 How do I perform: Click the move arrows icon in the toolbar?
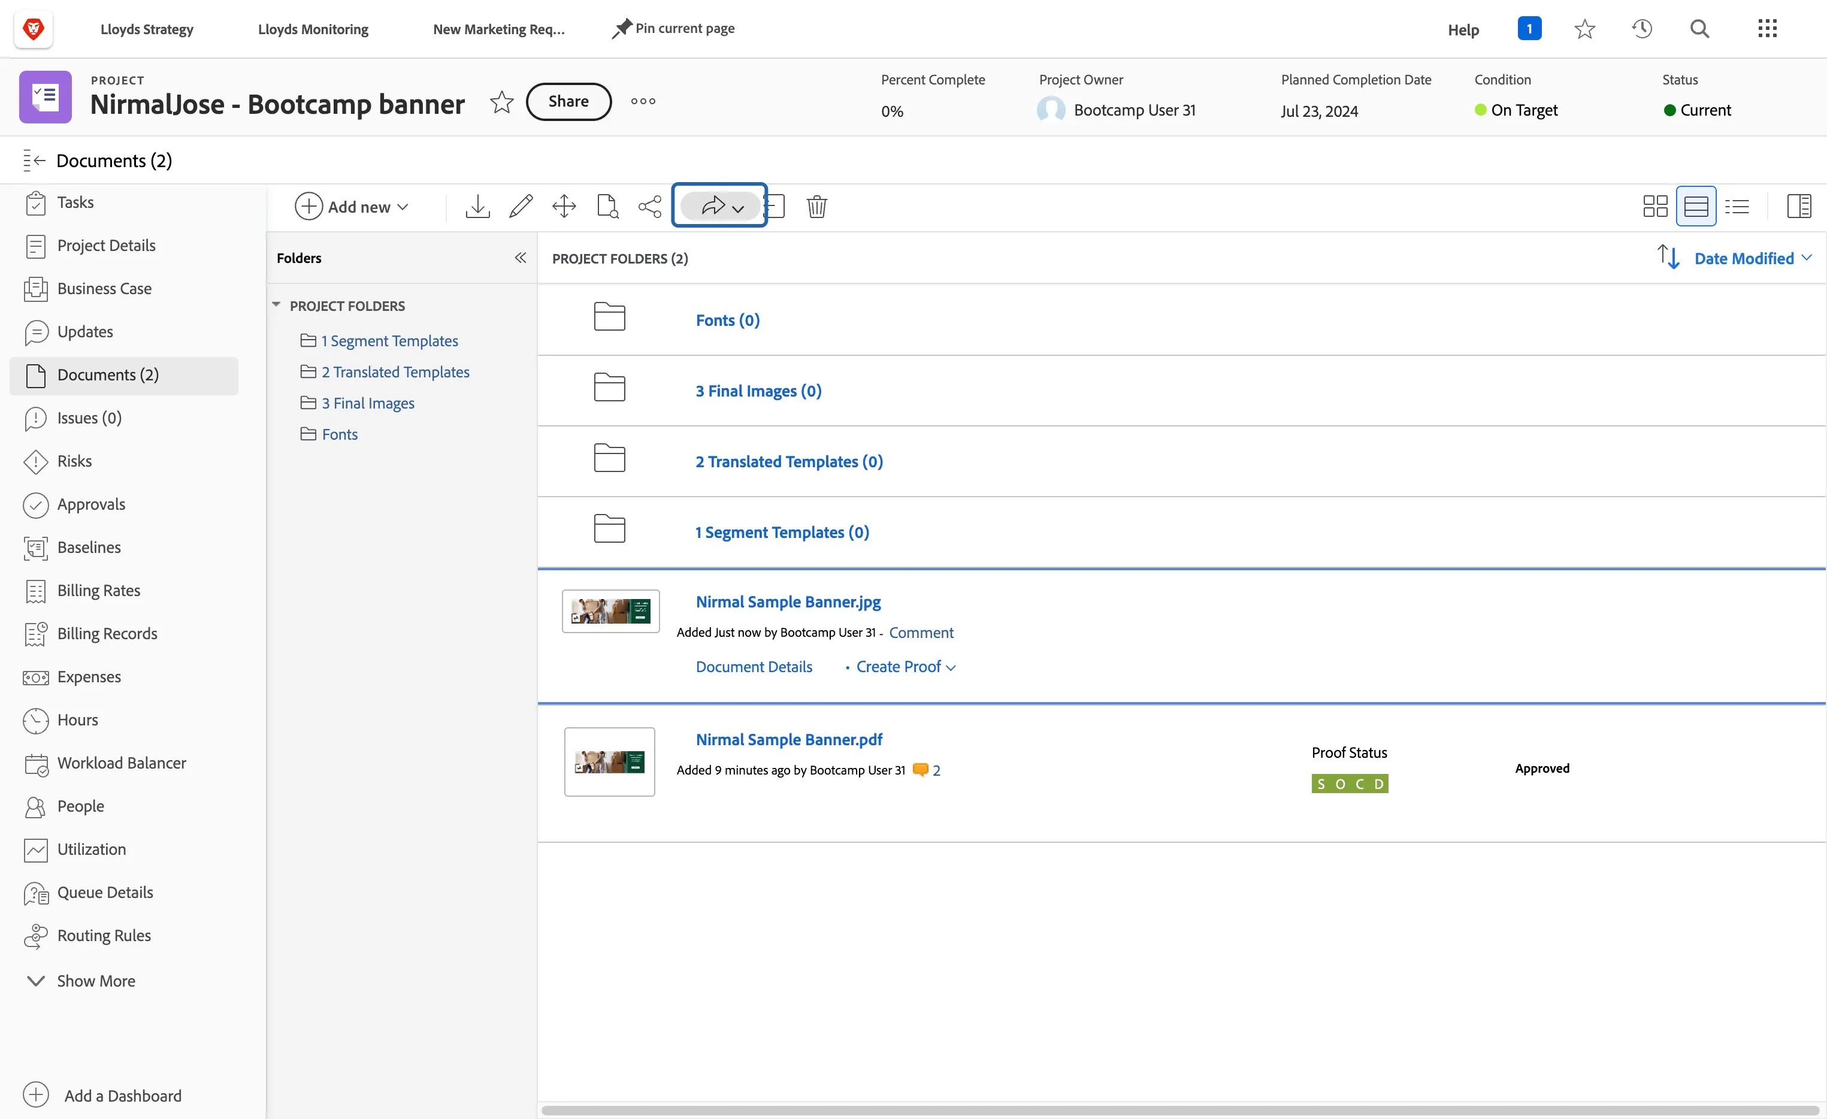point(564,206)
